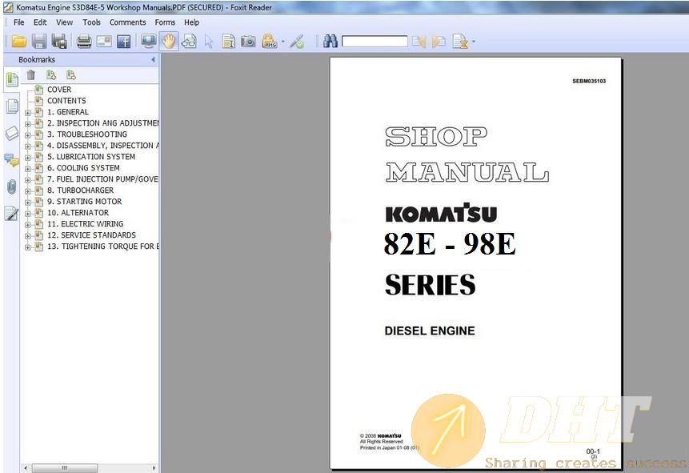Open the RMS lock dropdown arrow
The width and height of the screenshot is (689, 473).
pyautogui.click(x=282, y=42)
